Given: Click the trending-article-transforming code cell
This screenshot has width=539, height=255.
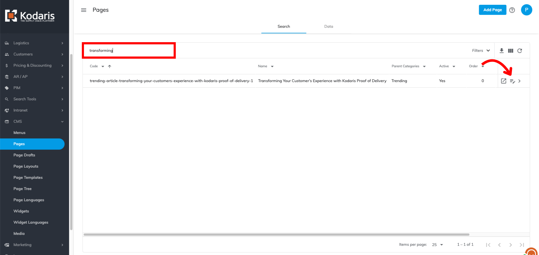Looking at the screenshot, I should click(x=171, y=81).
